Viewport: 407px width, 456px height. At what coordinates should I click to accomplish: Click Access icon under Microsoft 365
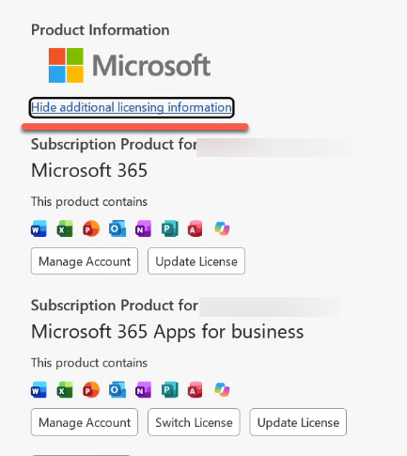pos(196,228)
